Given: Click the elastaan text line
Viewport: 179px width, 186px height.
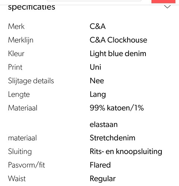Looking at the screenshot, I should click(x=104, y=125).
